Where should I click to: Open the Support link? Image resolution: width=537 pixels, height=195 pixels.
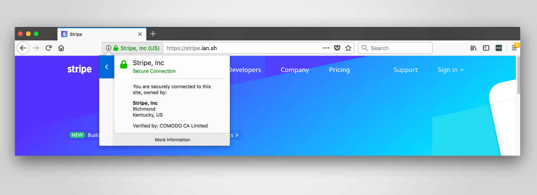coord(406,70)
